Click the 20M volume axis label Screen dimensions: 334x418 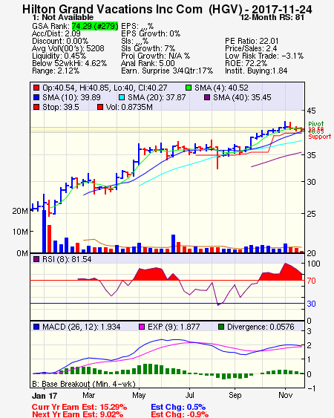tap(20, 211)
